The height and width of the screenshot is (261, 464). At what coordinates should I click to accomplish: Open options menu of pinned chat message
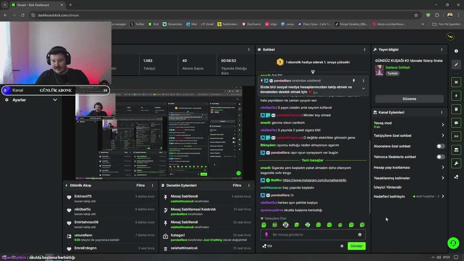(364, 80)
